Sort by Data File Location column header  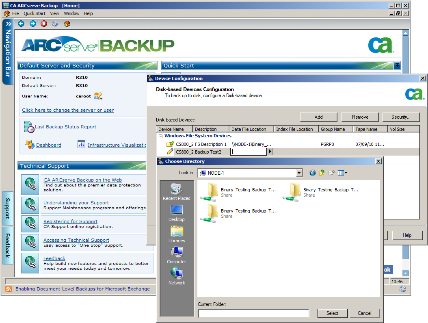coord(251,129)
